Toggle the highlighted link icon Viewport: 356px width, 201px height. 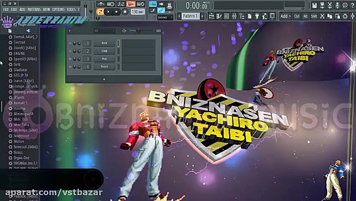tap(161, 10)
